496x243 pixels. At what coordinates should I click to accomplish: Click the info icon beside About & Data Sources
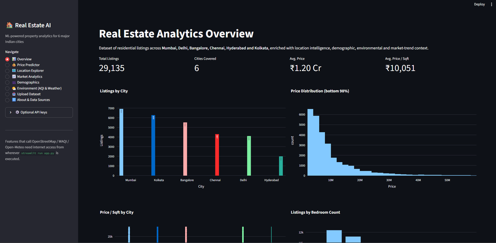[x=14, y=100]
